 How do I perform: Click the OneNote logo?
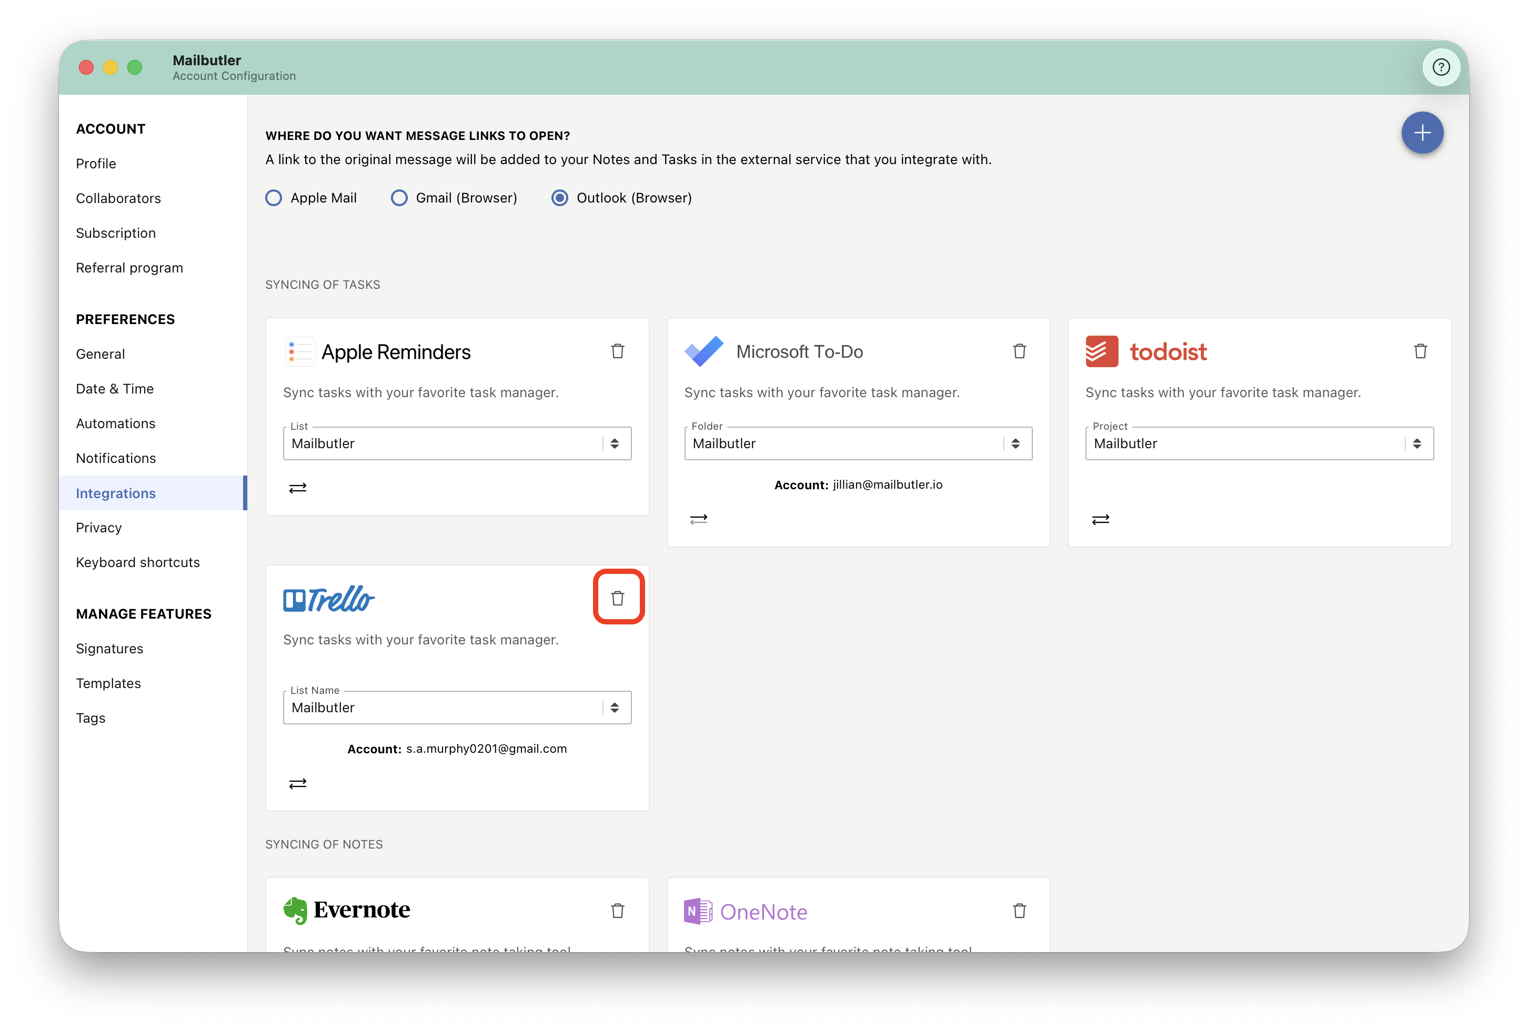pos(746,911)
